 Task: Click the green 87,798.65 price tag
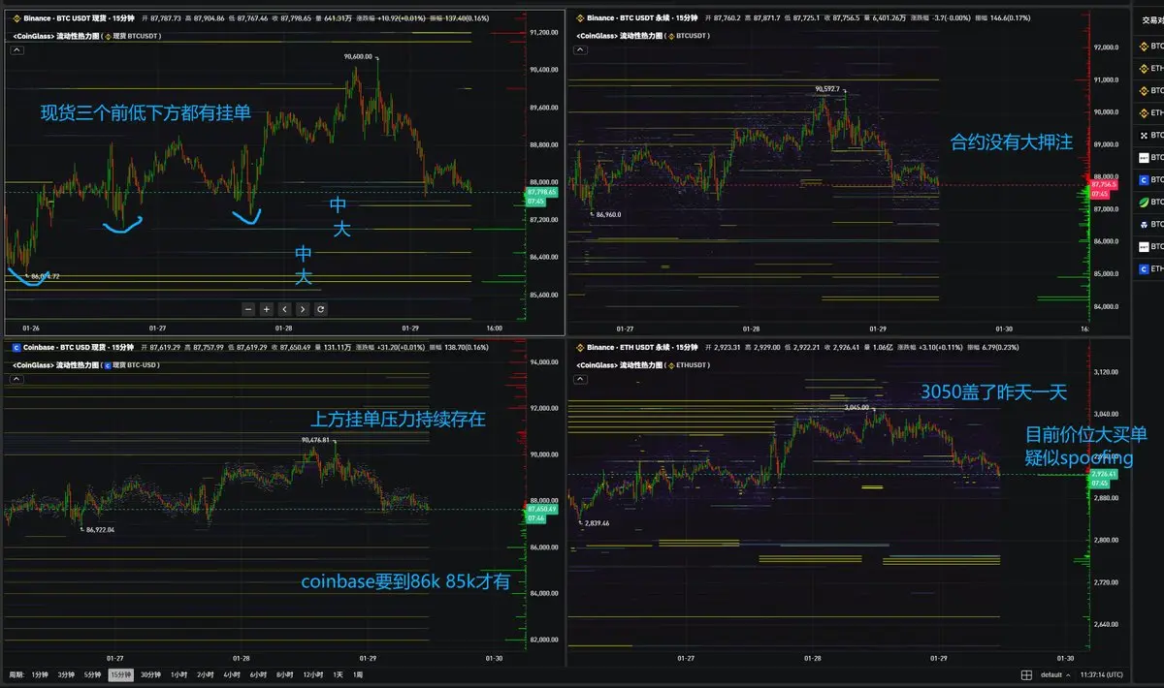pos(541,193)
